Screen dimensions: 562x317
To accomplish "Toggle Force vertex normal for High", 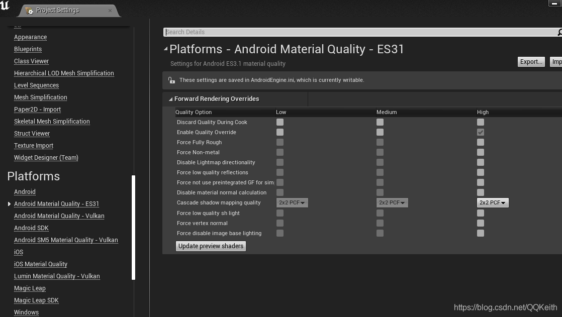I will 480,223.
